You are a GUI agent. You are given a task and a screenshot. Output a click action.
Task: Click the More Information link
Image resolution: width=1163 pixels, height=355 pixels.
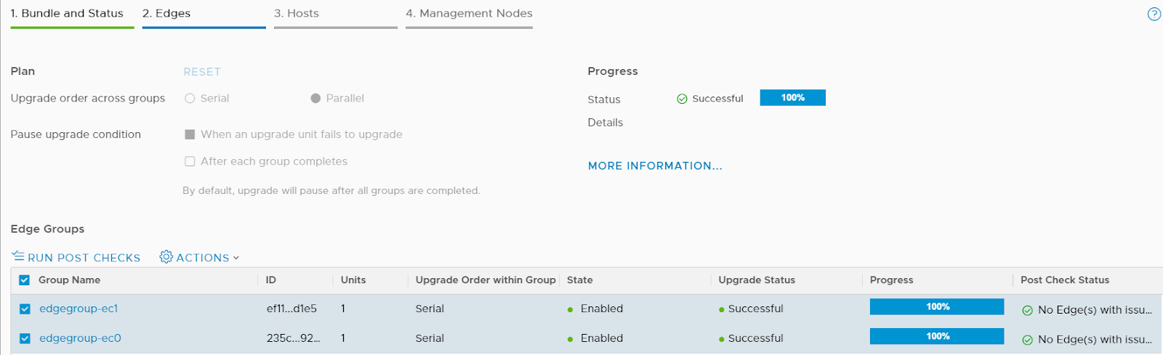(x=655, y=166)
